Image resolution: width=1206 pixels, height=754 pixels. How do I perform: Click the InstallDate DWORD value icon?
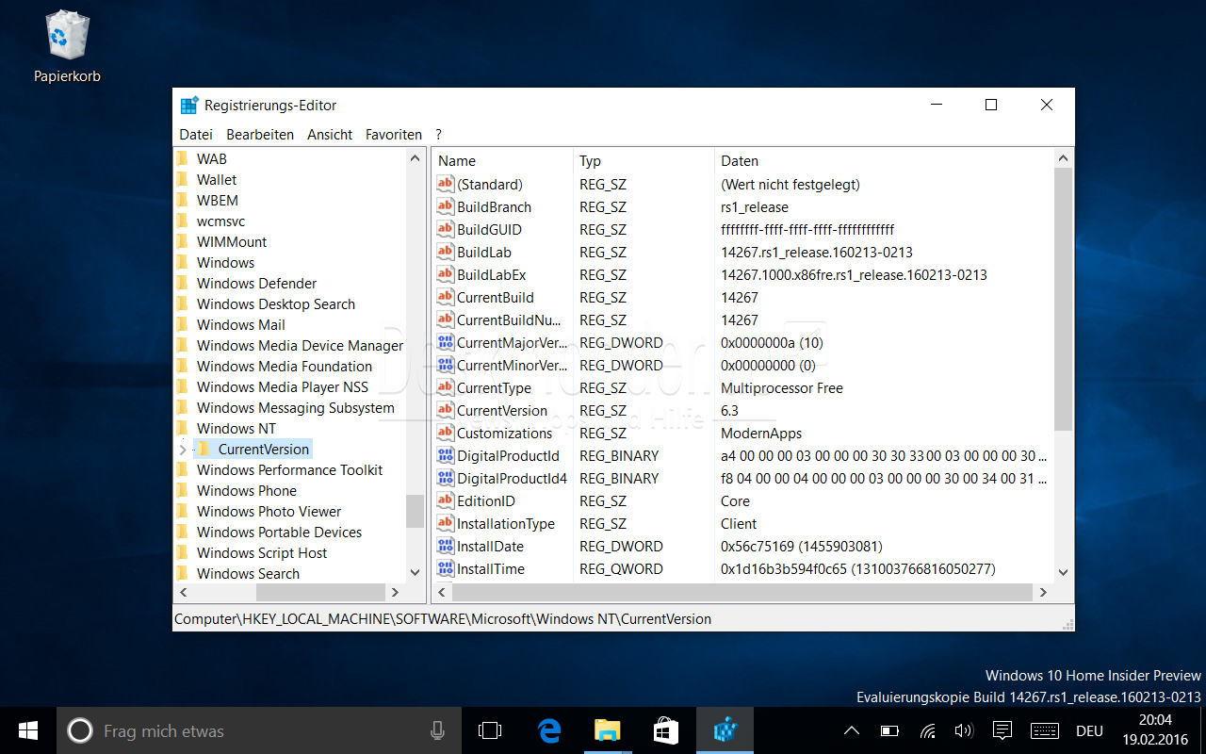(446, 547)
